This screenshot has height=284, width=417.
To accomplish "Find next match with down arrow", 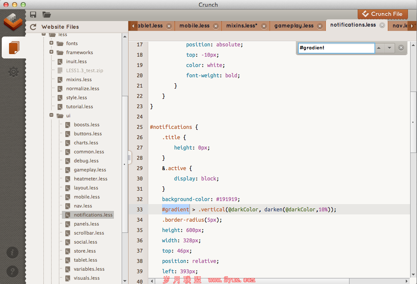I will pos(389,48).
